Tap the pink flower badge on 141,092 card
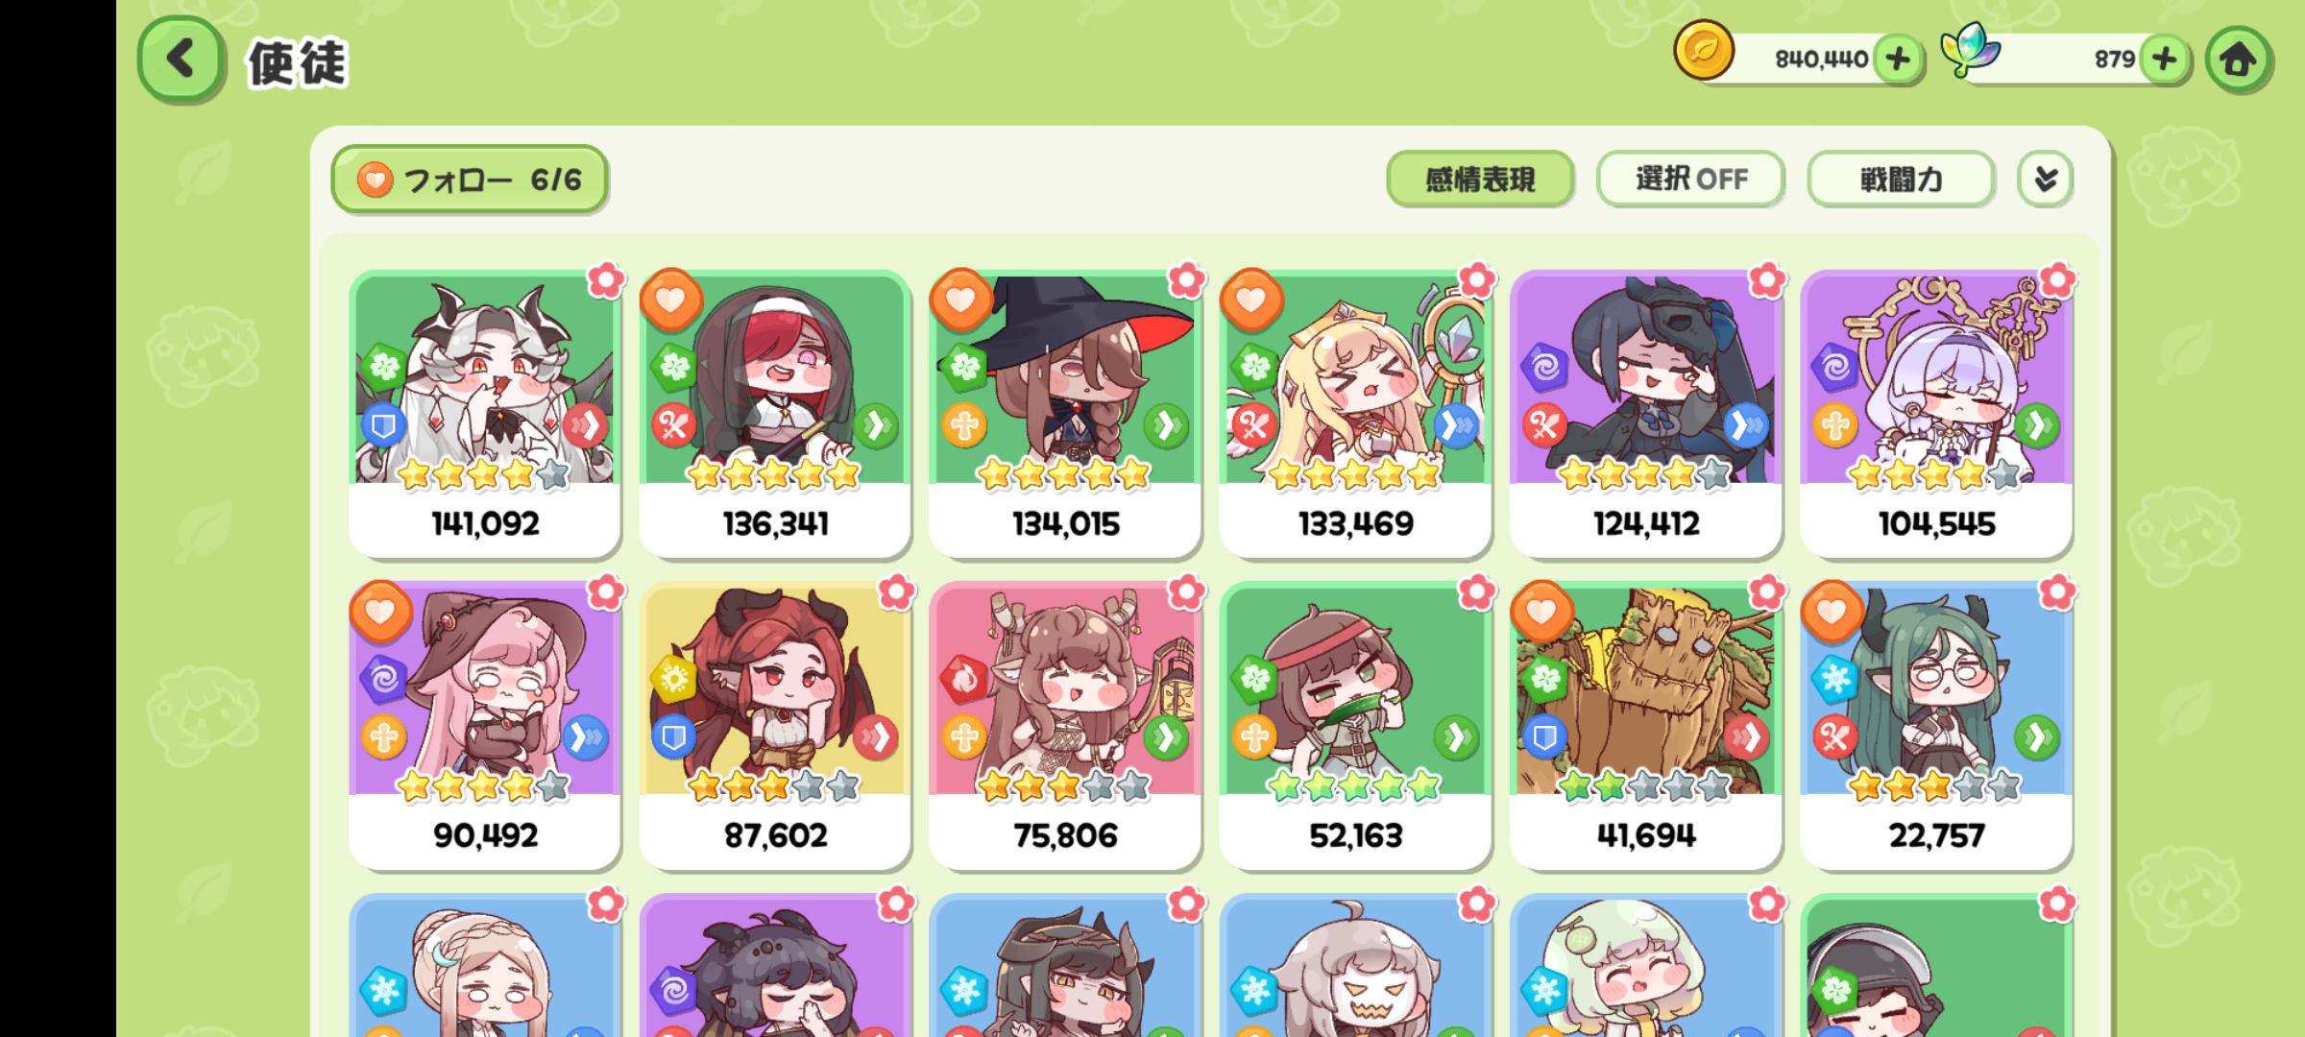The width and height of the screenshot is (2305, 1037). point(606,280)
